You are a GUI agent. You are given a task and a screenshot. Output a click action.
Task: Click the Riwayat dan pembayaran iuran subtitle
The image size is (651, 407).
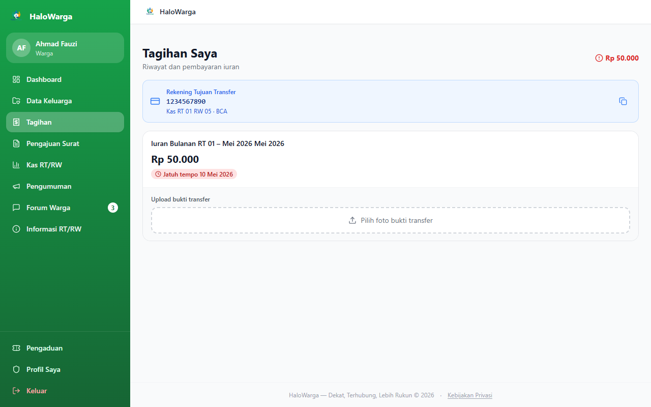(x=191, y=67)
